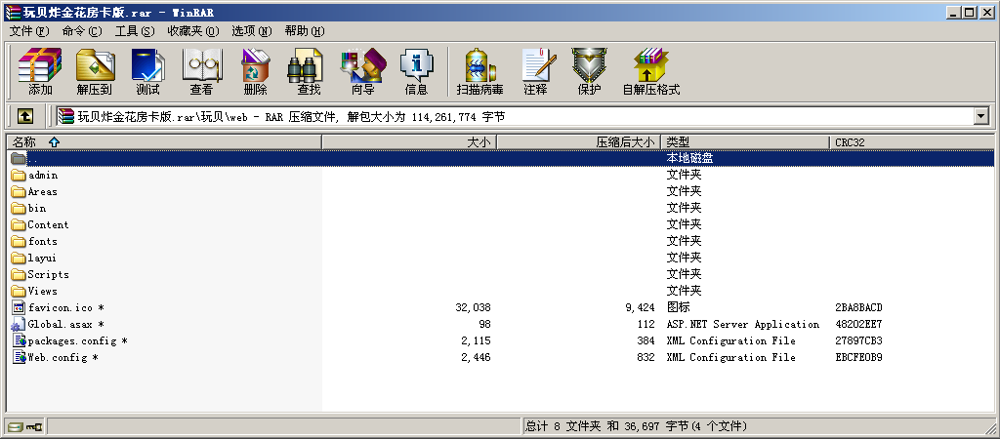Open the 自解压格式 SFX icon
The height and width of the screenshot is (439, 1000).
(x=650, y=71)
